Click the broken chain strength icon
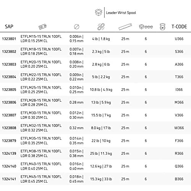 [101, 27]
